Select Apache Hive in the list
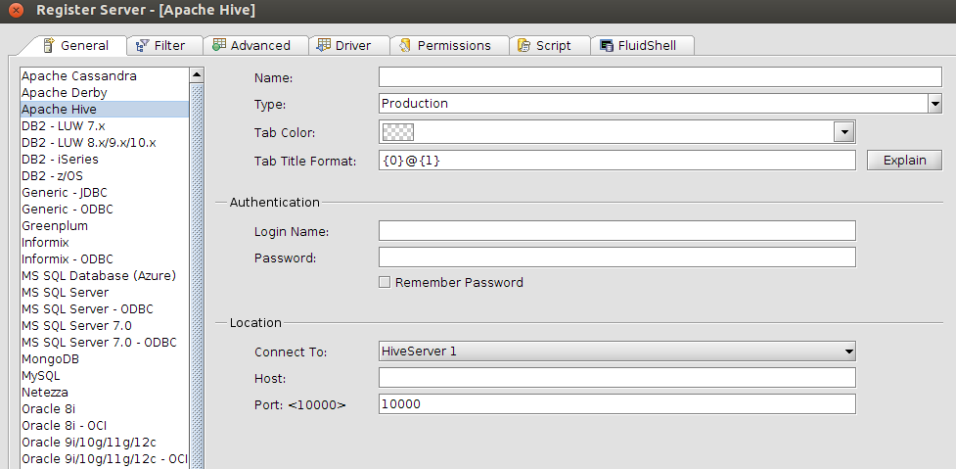Screen dimensions: 956x469 click(x=105, y=109)
